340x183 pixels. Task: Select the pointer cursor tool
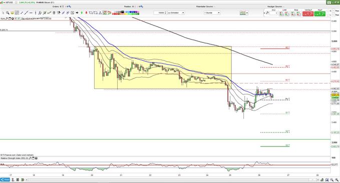point(3,13)
